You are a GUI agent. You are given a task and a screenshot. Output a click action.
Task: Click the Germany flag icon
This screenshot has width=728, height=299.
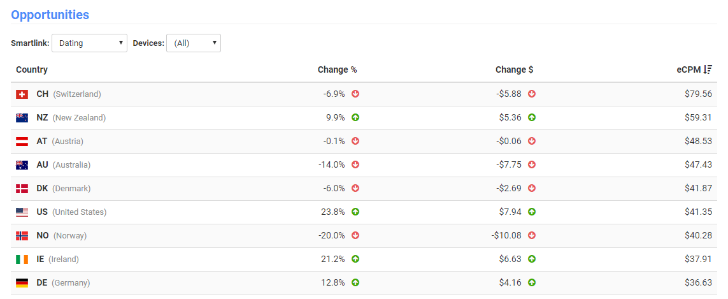[22, 282]
